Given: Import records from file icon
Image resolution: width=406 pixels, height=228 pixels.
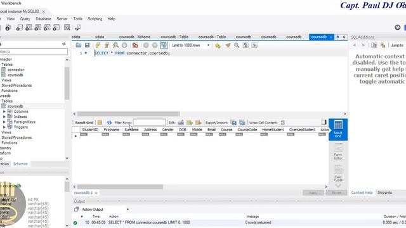Looking at the screenshot, I should click(242, 122).
